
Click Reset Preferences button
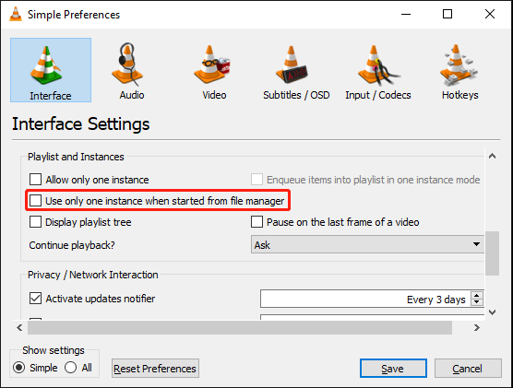(155, 369)
